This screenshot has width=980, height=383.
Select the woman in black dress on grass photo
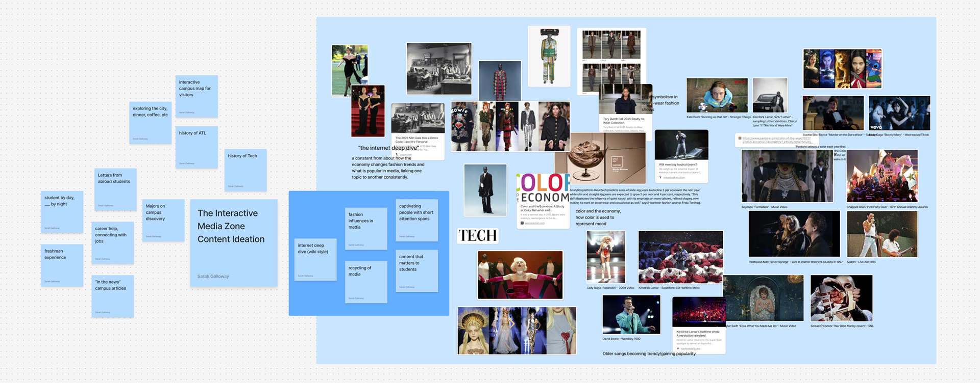[350, 70]
